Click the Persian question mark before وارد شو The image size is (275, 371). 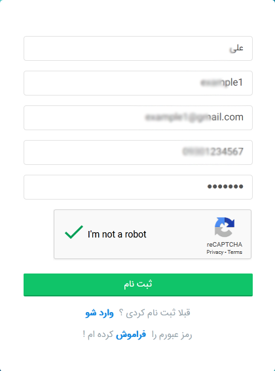(120, 312)
